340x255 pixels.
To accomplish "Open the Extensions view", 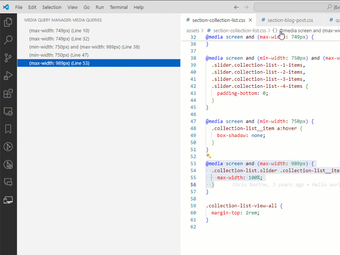I will 8,93.
